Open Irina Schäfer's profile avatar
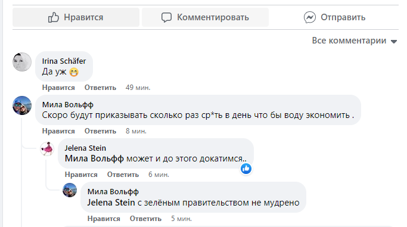Viewport: 407px width, 227px height. click(x=22, y=62)
